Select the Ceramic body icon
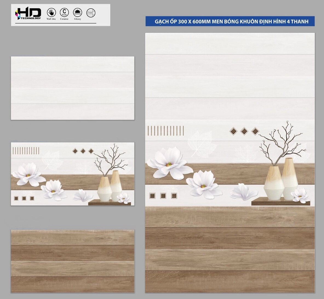This screenshot has height=299, width=324. [64, 13]
